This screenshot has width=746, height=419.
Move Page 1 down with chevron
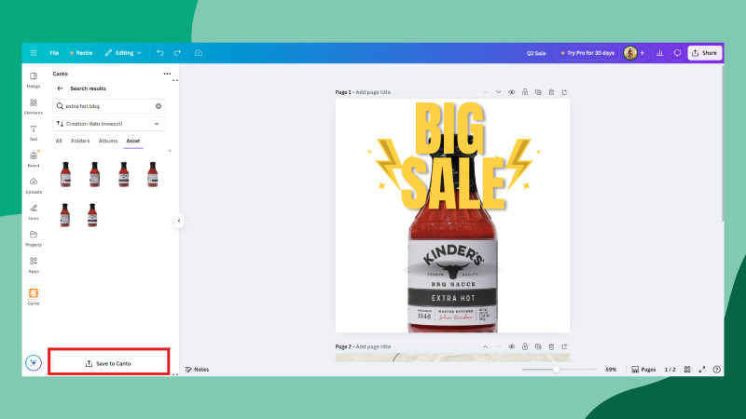point(498,92)
